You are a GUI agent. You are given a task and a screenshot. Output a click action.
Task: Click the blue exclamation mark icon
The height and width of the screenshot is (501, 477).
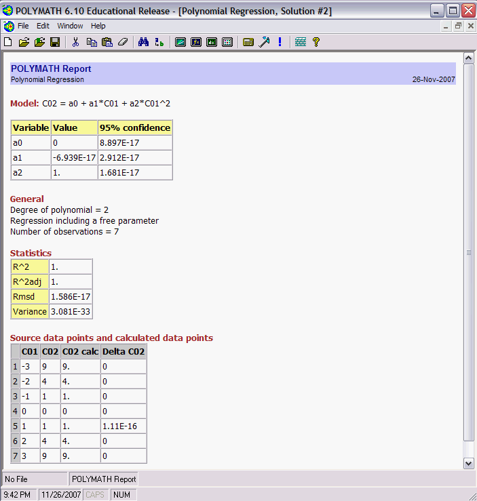280,42
